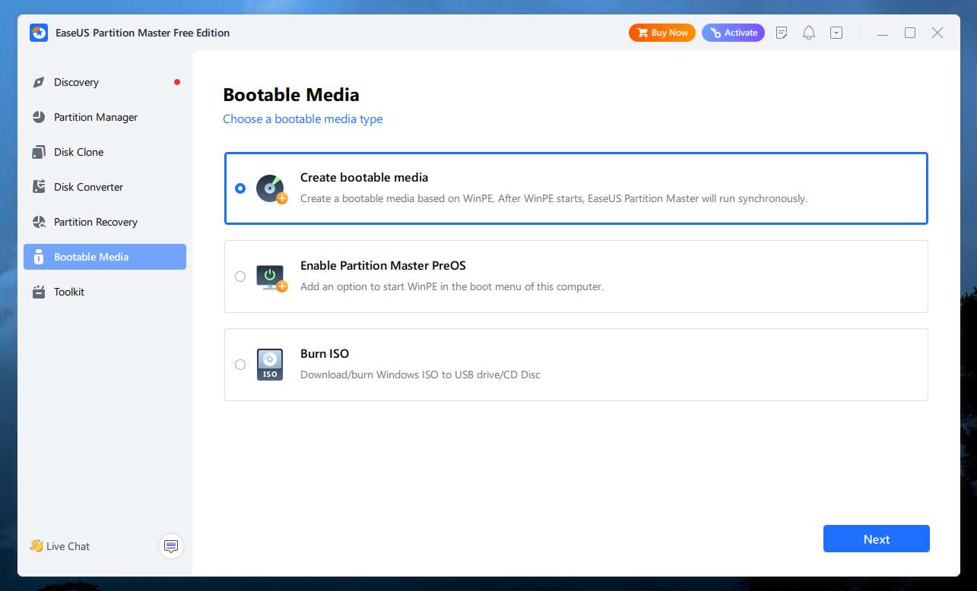Image resolution: width=977 pixels, height=591 pixels.
Task: Click the Burn ISO title text
Action: [325, 353]
